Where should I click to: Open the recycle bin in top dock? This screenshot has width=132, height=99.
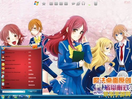coord(96,3)
